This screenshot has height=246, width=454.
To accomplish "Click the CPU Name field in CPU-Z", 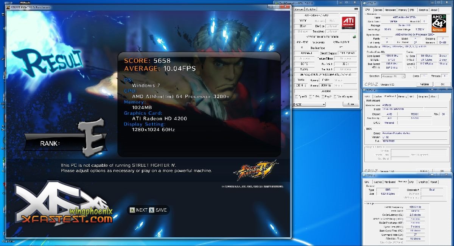I will click(x=404, y=17).
